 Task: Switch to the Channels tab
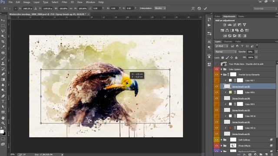(228, 42)
